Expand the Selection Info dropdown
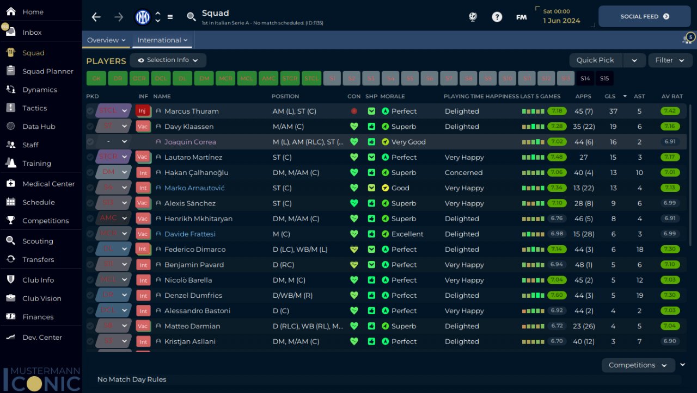This screenshot has width=697, height=393. point(168,60)
